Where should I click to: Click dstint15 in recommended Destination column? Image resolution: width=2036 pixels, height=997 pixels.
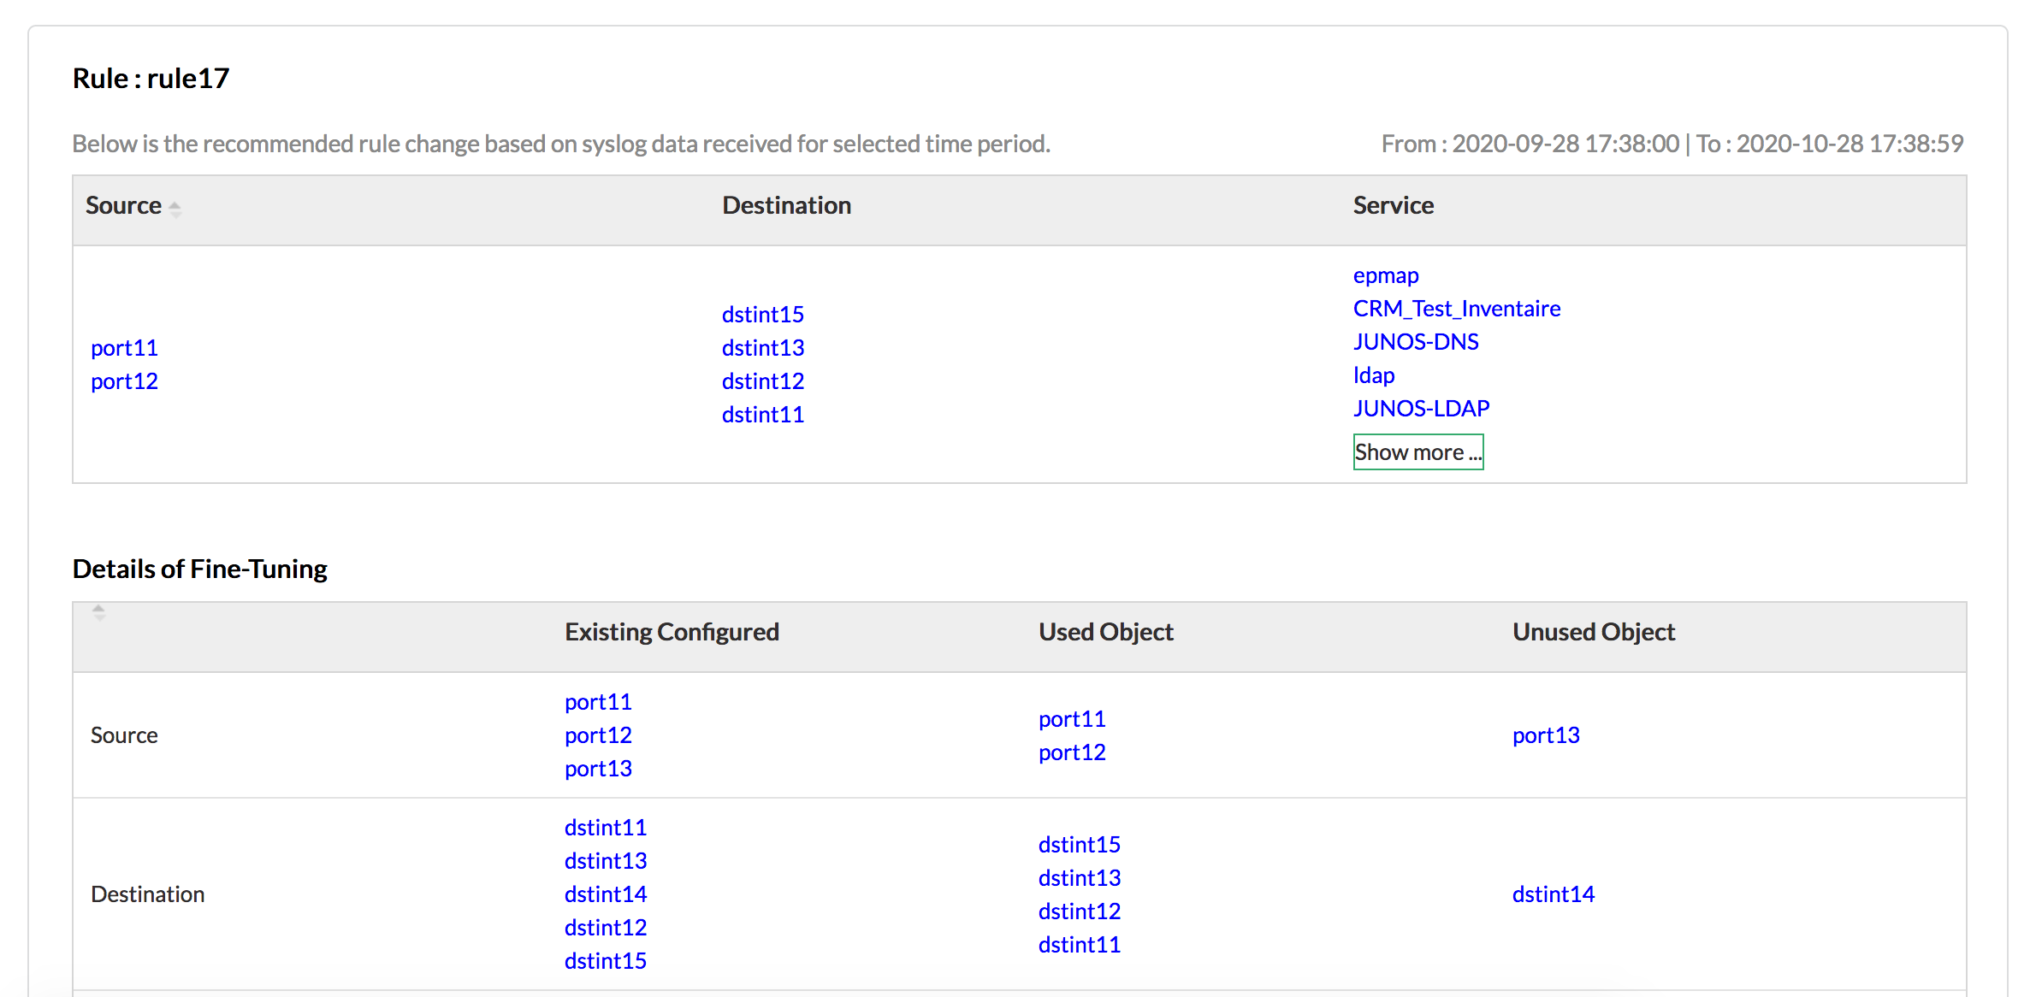click(762, 315)
